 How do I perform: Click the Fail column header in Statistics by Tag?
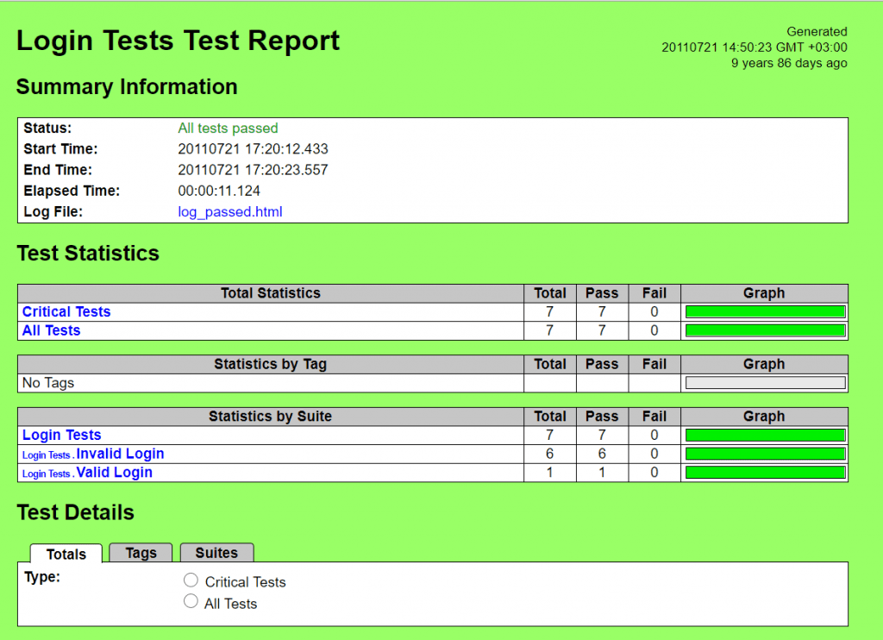(654, 364)
